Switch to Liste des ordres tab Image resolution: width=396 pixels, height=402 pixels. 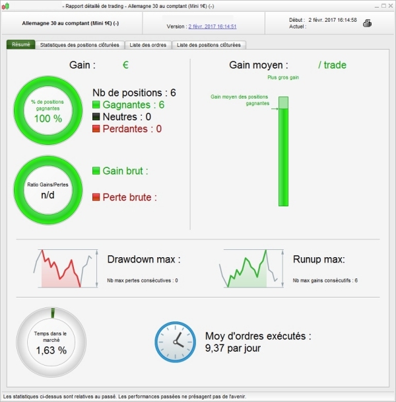pos(148,45)
